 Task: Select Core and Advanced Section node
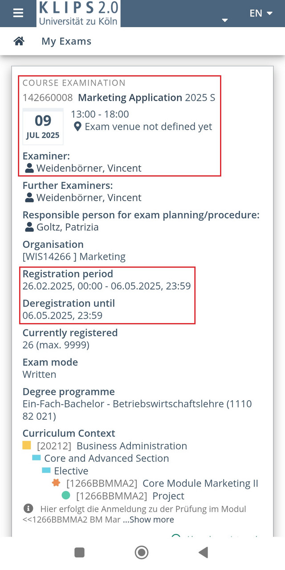tap(106, 458)
